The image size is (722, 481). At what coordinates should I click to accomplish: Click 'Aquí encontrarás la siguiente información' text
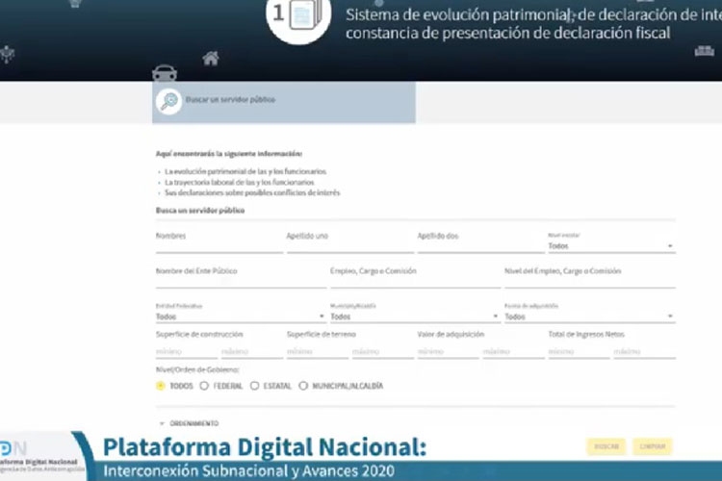(x=229, y=154)
